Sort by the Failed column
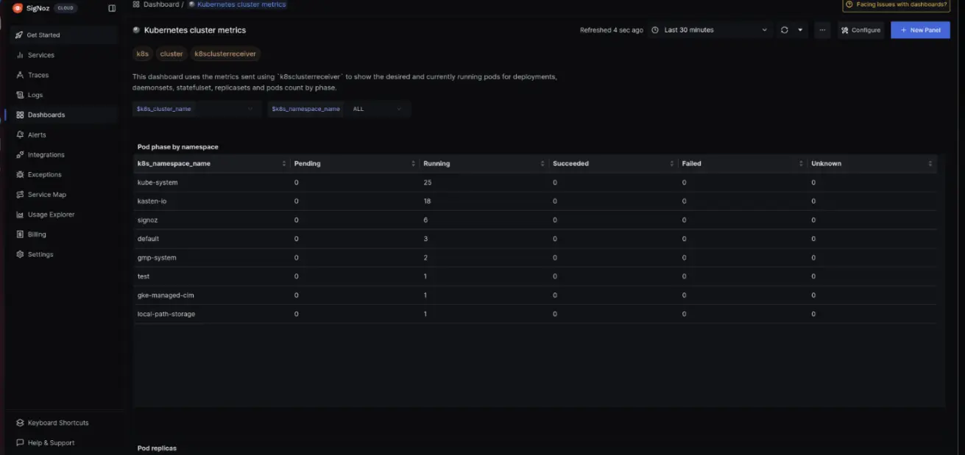965x455 pixels. point(802,163)
